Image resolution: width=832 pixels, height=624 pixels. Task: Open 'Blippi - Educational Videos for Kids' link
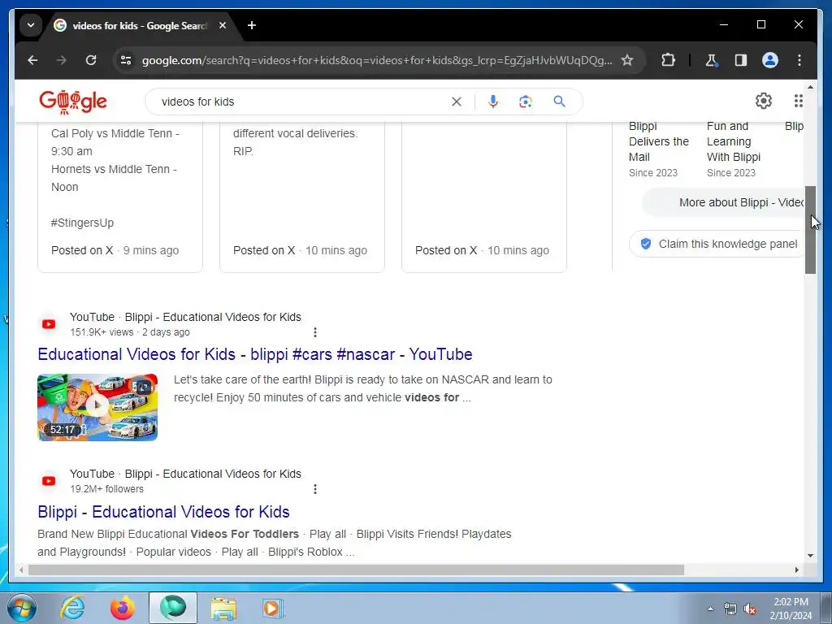tap(163, 512)
